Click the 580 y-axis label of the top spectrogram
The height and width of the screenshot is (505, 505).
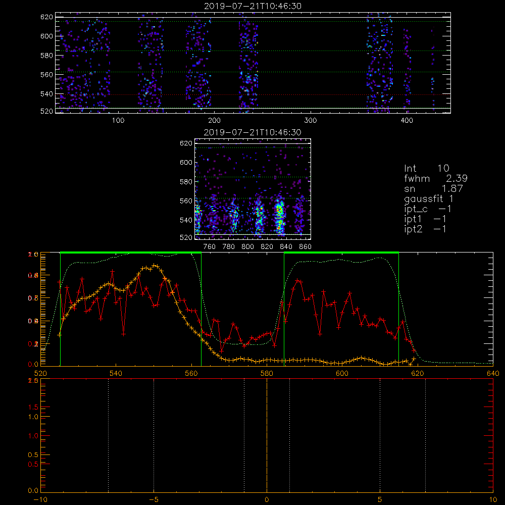pyautogui.click(x=46, y=56)
